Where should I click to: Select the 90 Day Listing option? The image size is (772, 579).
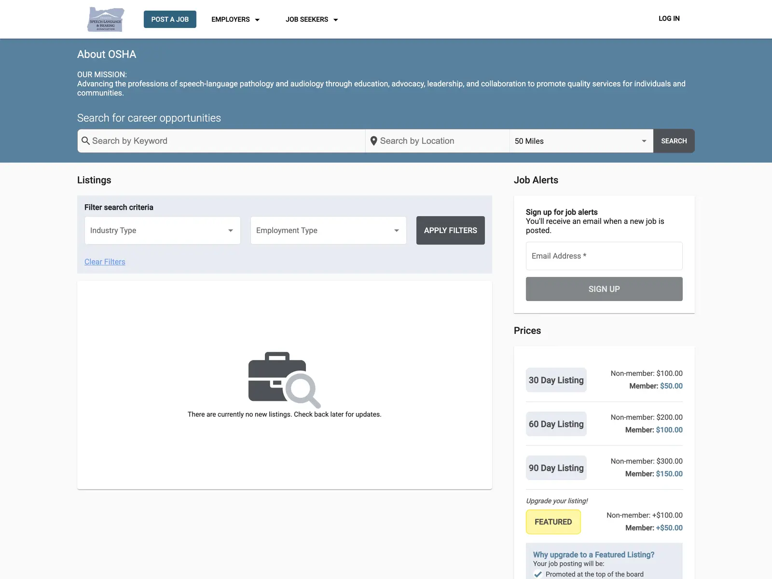tap(556, 468)
